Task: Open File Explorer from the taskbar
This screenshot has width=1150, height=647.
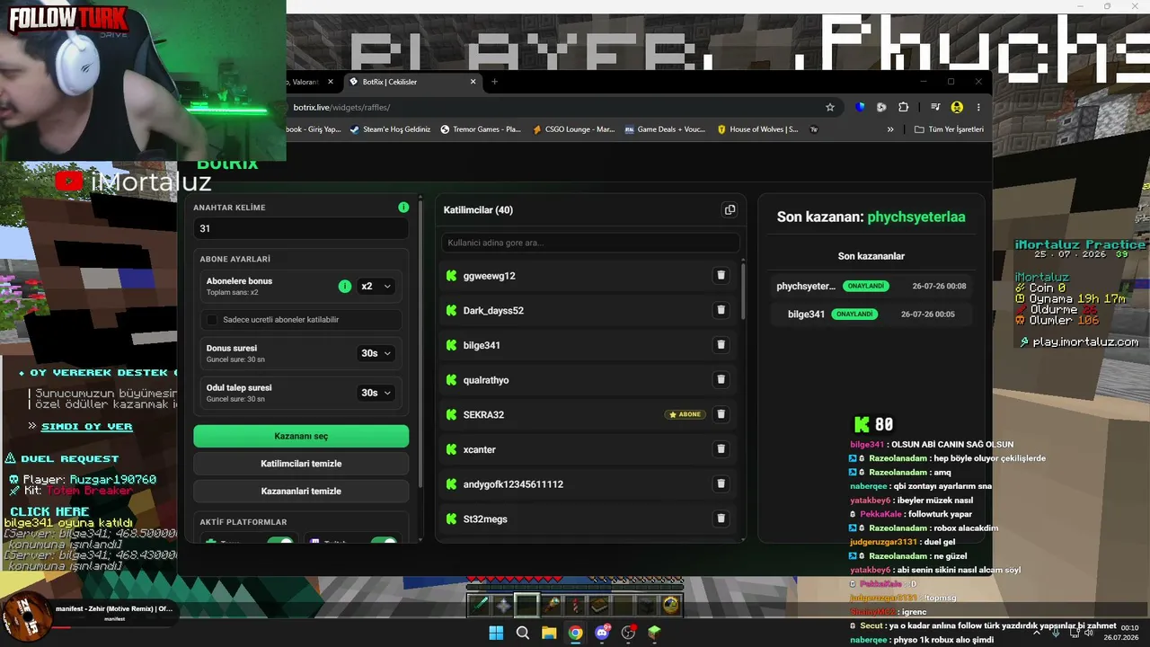Action: (549, 633)
